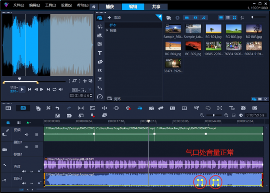Mute the 声音 track

coord(24,171)
